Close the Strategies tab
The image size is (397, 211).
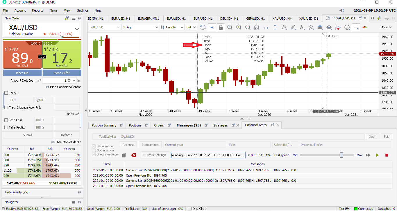(x=238, y=125)
